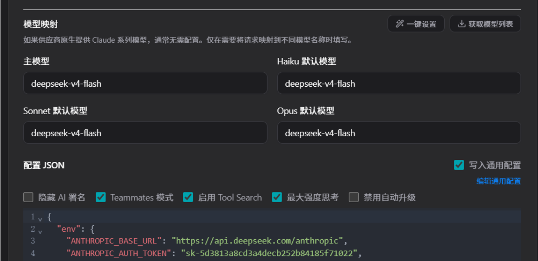Click the 获取模型列表 button label
538x261 pixels.
click(x=491, y=24)
